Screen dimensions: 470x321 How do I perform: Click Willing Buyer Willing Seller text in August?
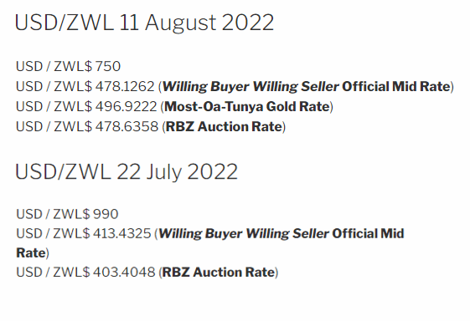[x=250, y=87]
